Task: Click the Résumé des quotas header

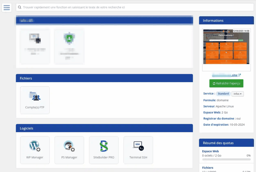Action: click(x=226, y=143)
